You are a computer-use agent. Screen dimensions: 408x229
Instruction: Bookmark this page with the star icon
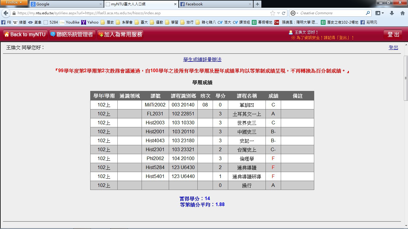point(272,13)
